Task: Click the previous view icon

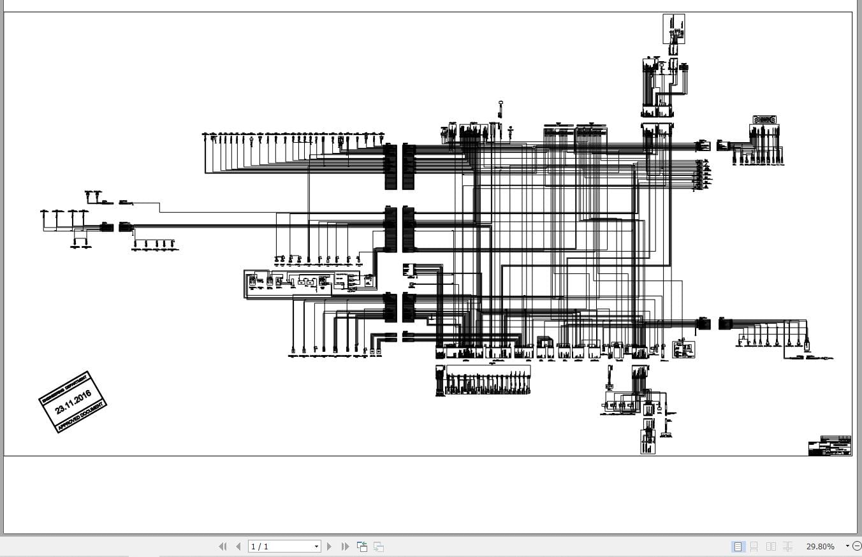Action: 362,546
